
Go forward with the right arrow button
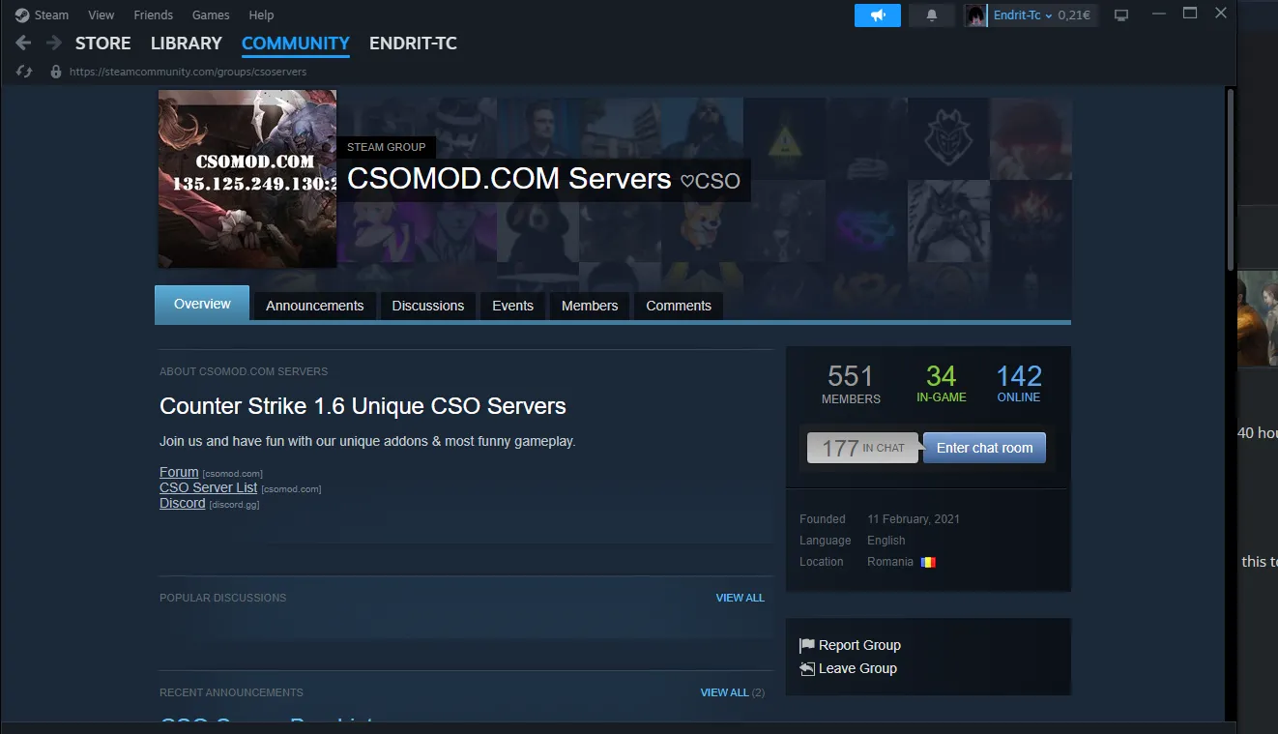pyautogui.click(x=54, y=43)
